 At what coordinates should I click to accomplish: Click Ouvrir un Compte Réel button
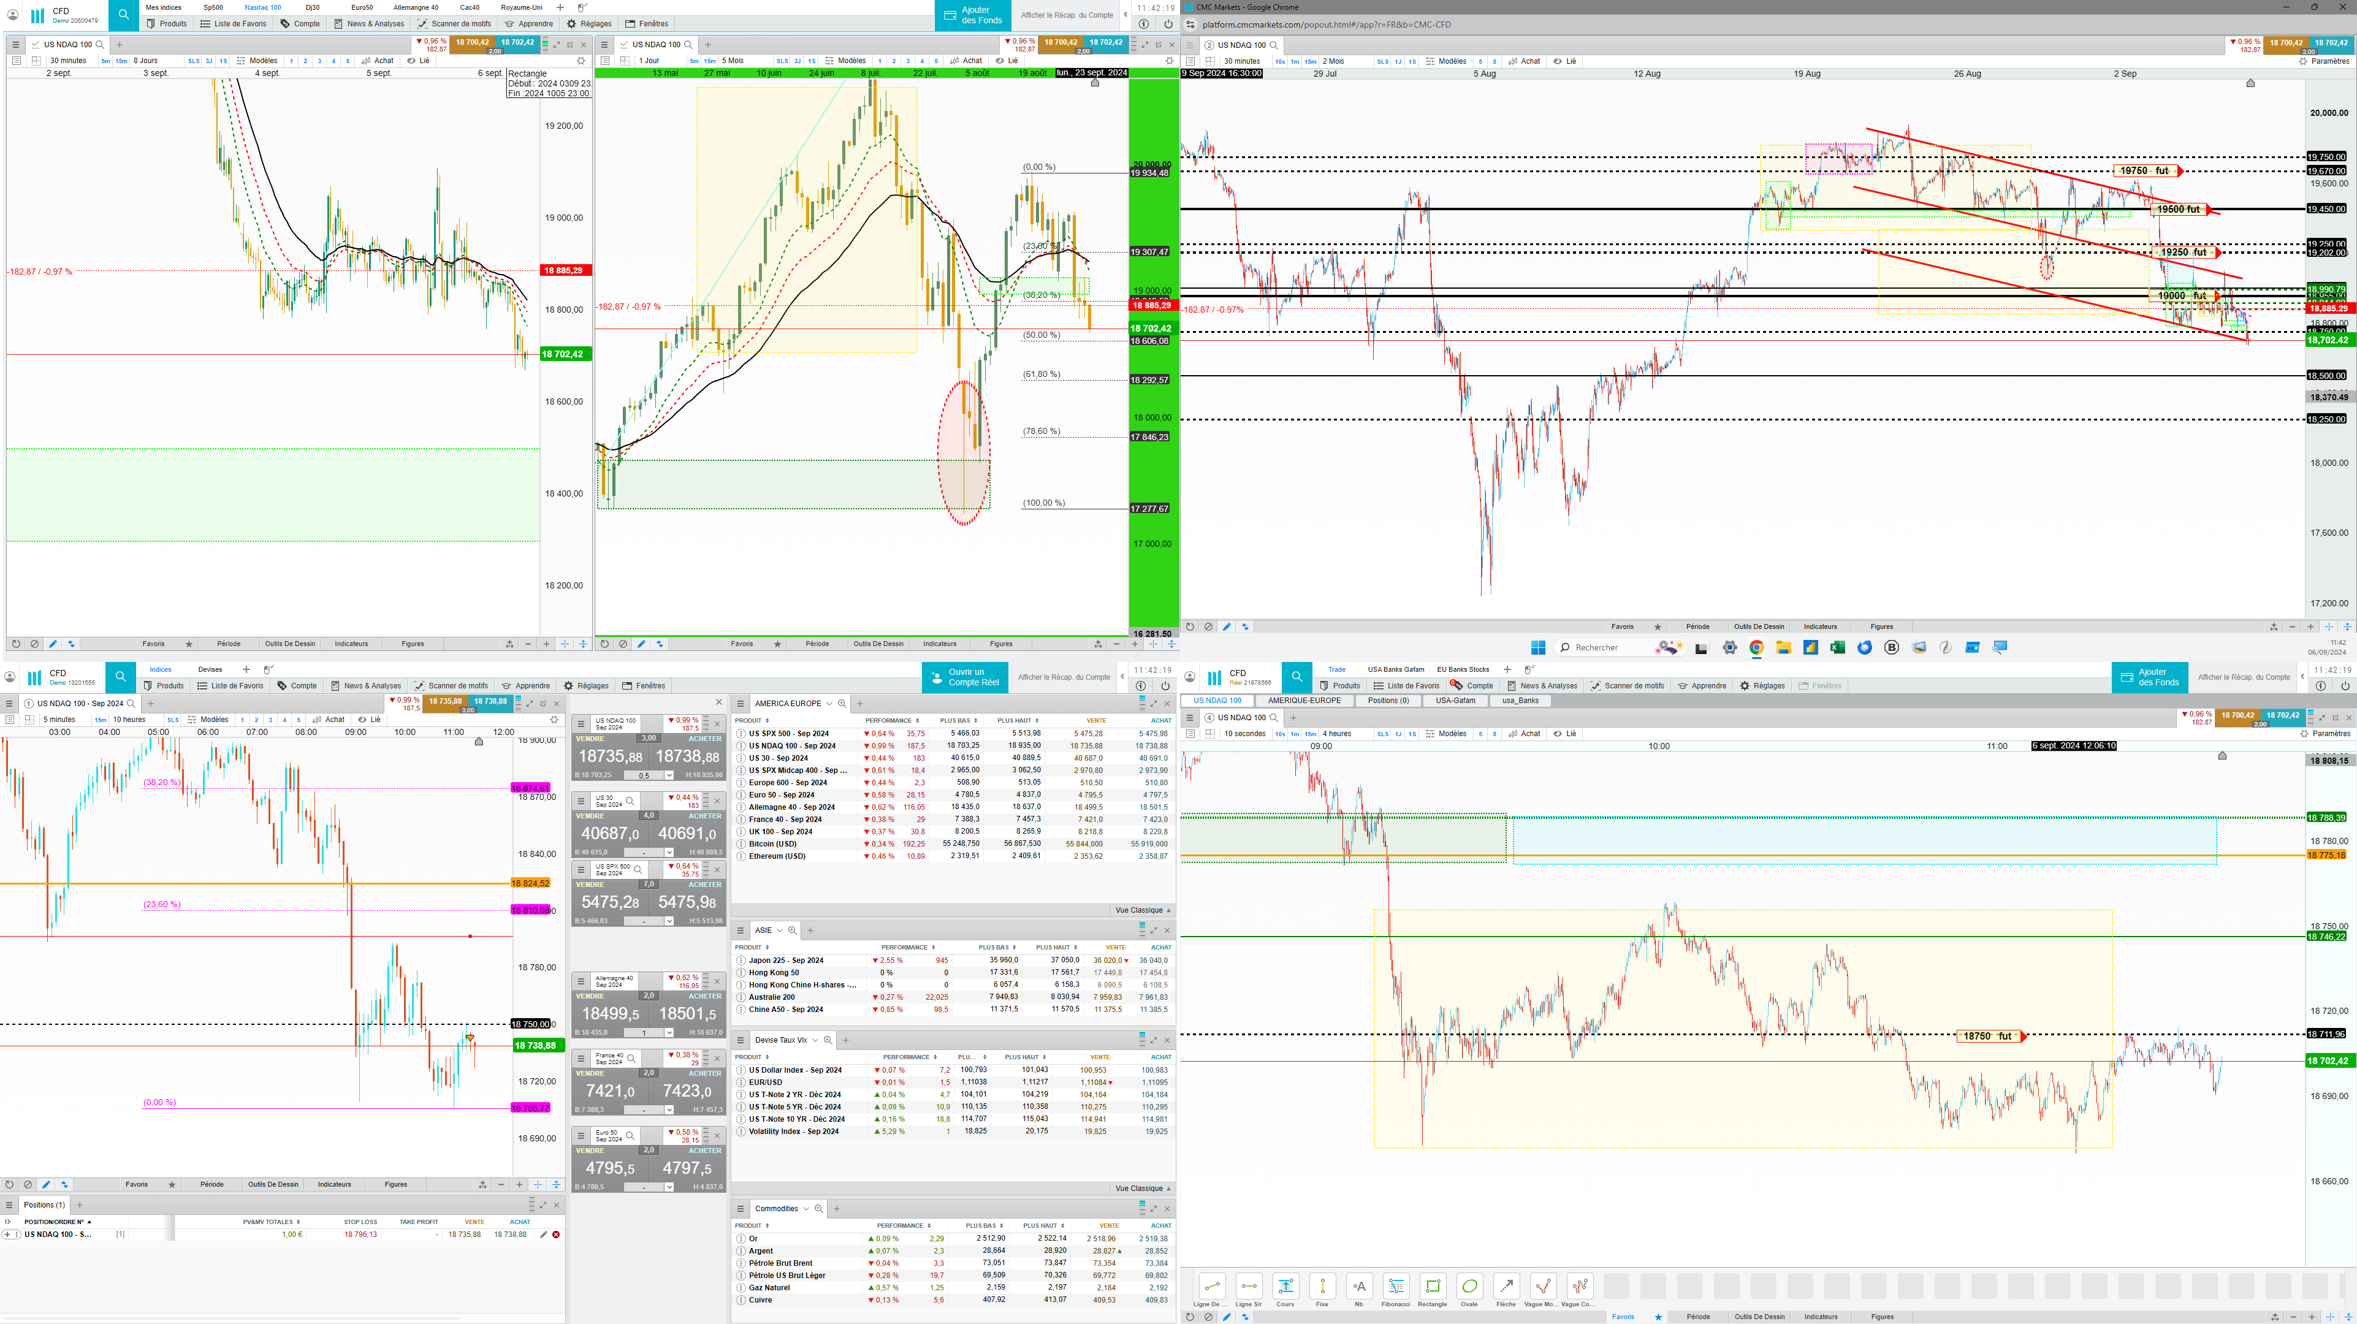[965, 677]
